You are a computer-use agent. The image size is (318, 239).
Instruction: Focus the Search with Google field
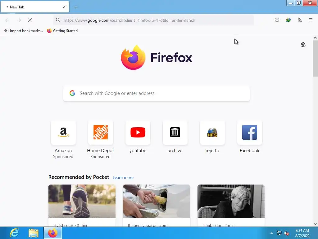[x=157, y=93]
